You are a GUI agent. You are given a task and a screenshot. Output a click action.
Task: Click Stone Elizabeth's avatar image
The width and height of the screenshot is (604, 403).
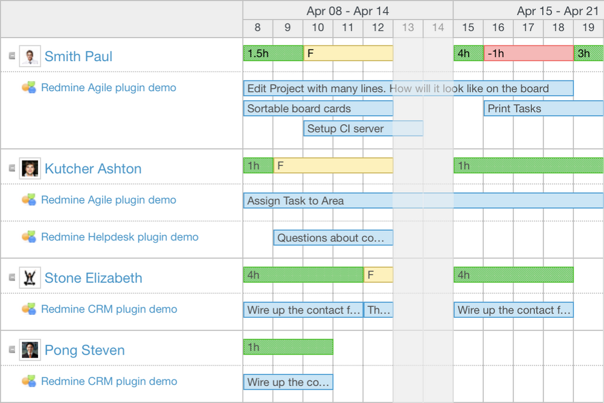[30, 278]
